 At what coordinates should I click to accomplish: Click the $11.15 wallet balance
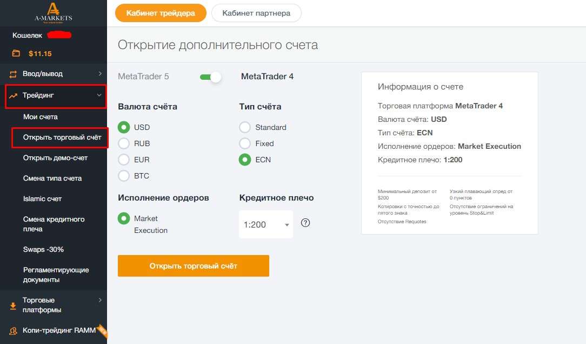(x=40, y=53)
